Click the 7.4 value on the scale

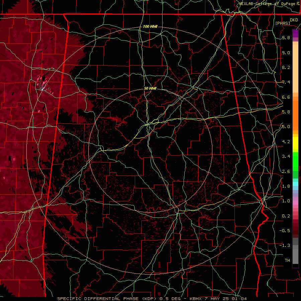click(x=286, y=82)
